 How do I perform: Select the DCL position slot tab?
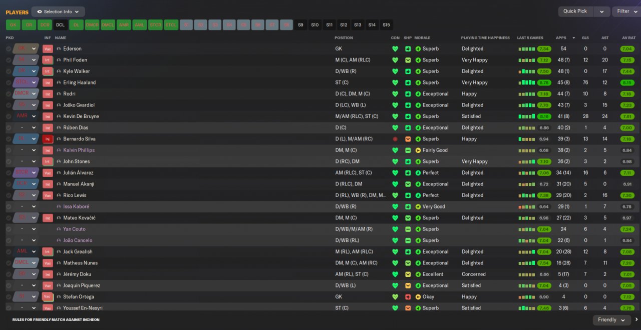pos(61,25)
